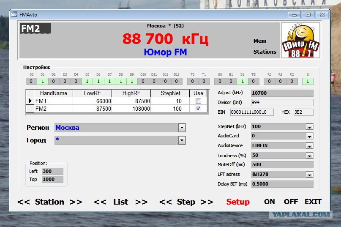Expand the AudioDevice dropdown

(309, 146)
